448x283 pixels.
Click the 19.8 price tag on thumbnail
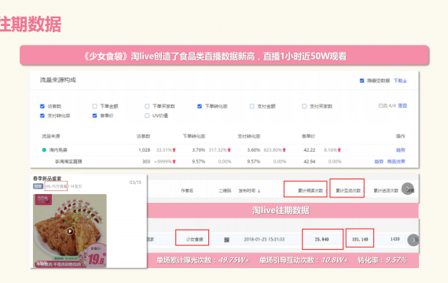click(x=96, y=259)
